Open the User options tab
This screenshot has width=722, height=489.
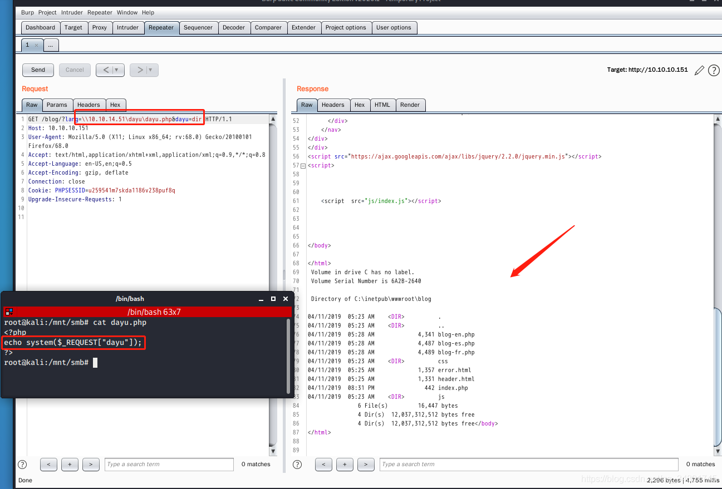[x=394, y=27]
